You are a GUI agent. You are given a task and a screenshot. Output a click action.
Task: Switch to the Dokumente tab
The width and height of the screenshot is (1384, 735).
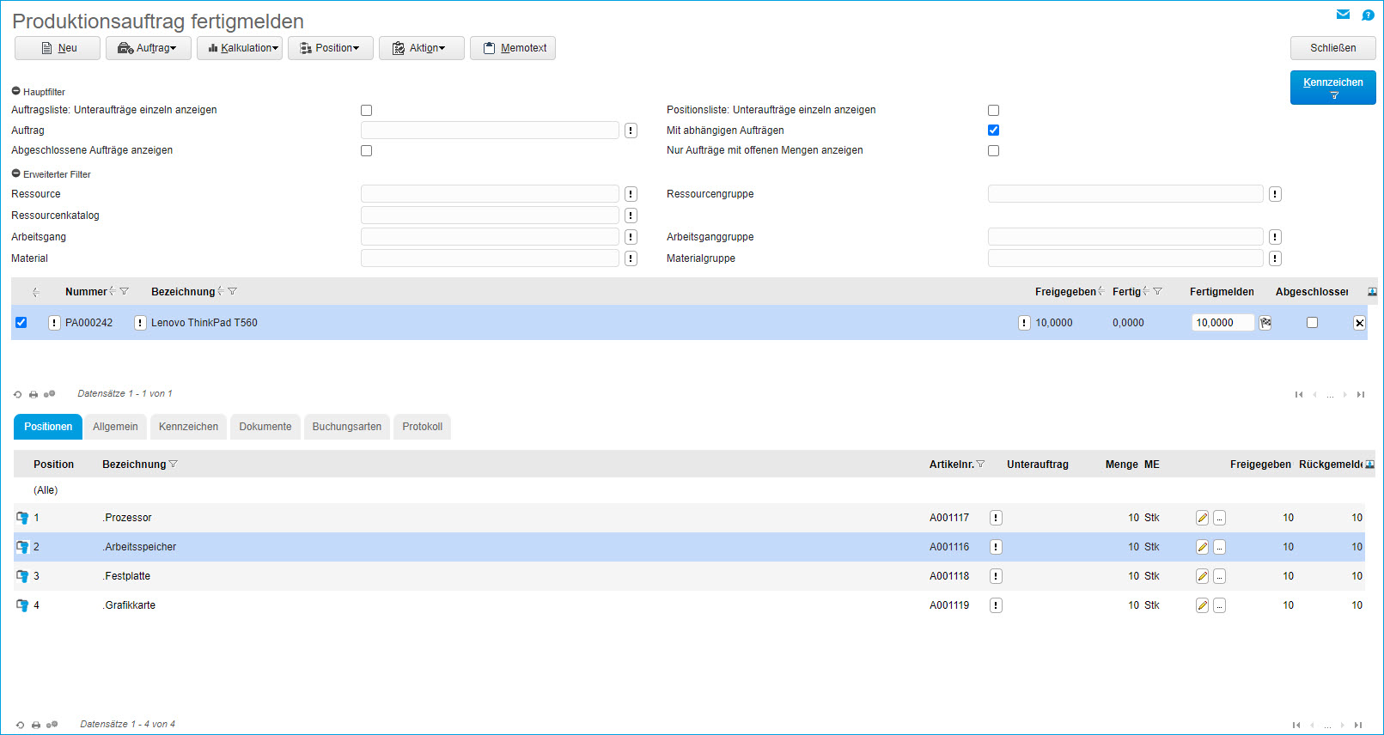[265, 427]
